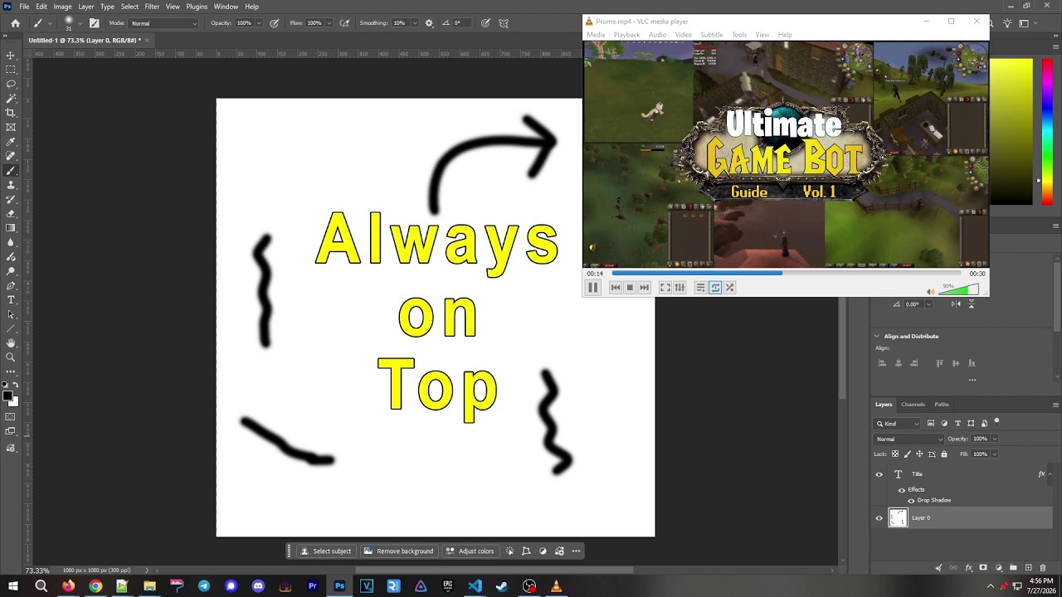Stop VLC playback
The width and height of the screenshot is (1062, 597).
[x=630, y=288]
